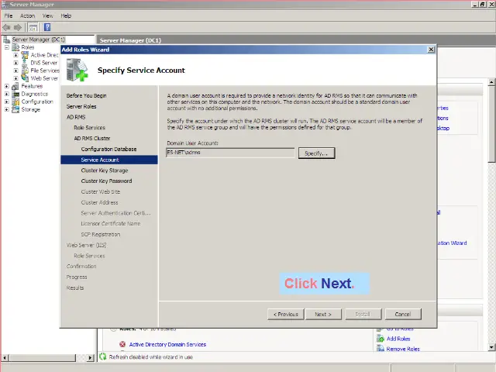Screen dimensions: 496x372
Task: Click the Diagnostics node icon
Action: 15,94
